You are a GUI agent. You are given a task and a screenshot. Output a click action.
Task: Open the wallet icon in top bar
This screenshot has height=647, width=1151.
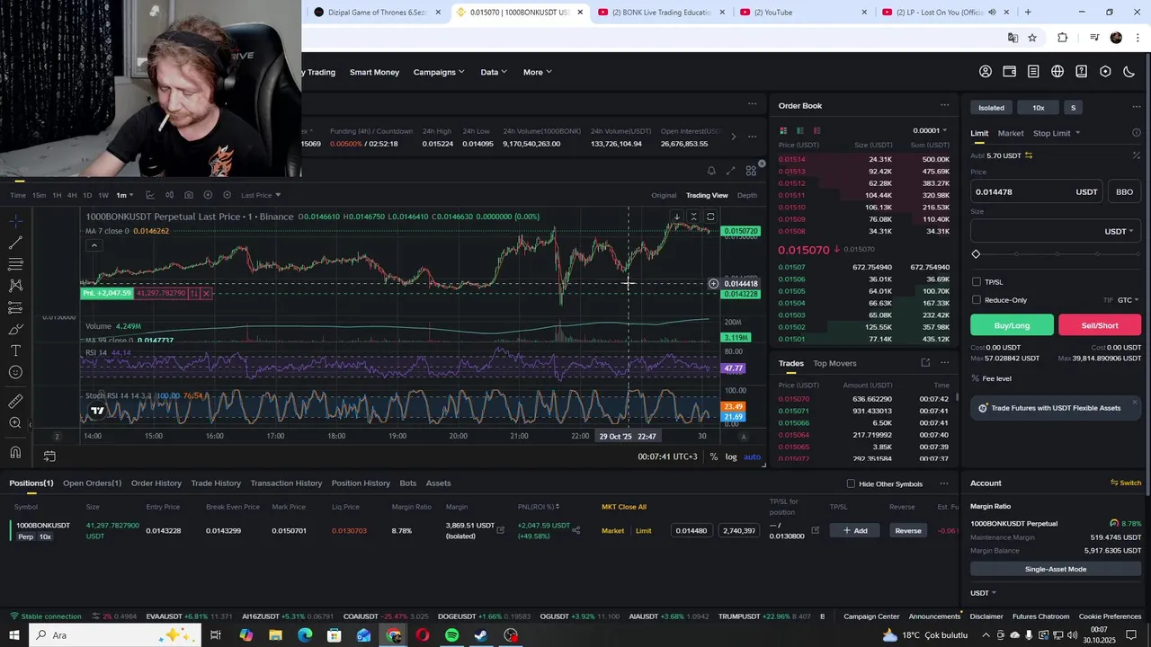(x=1010, y=72)
